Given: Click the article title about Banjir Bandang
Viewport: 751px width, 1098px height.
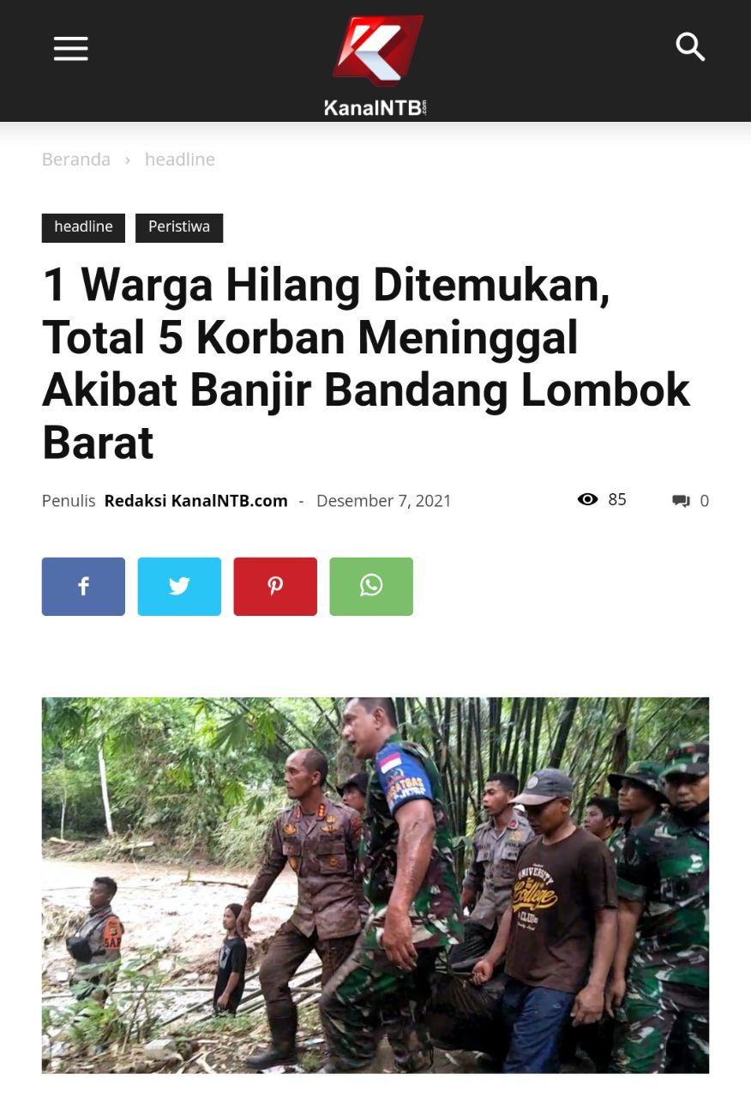Looking at the screenshot, I should click(x=366, y=364).
